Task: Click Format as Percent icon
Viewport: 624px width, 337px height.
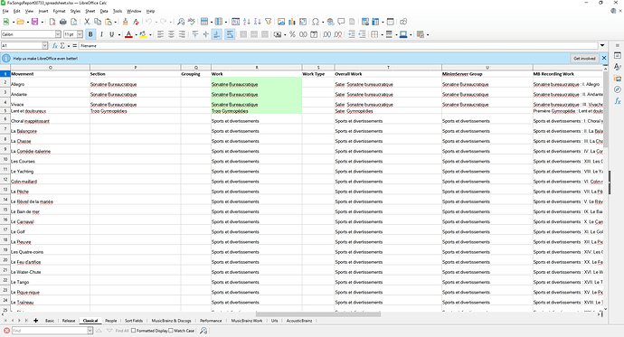Action: [x=292, y=34]
